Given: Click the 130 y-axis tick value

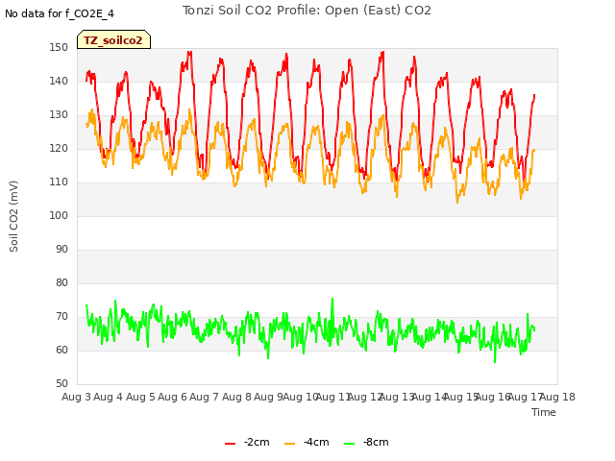Looking at the screenshot, I should coord(59,115).
